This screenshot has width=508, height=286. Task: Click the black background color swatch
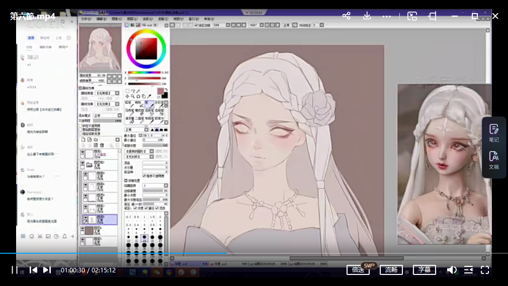[x=165, y=95]
